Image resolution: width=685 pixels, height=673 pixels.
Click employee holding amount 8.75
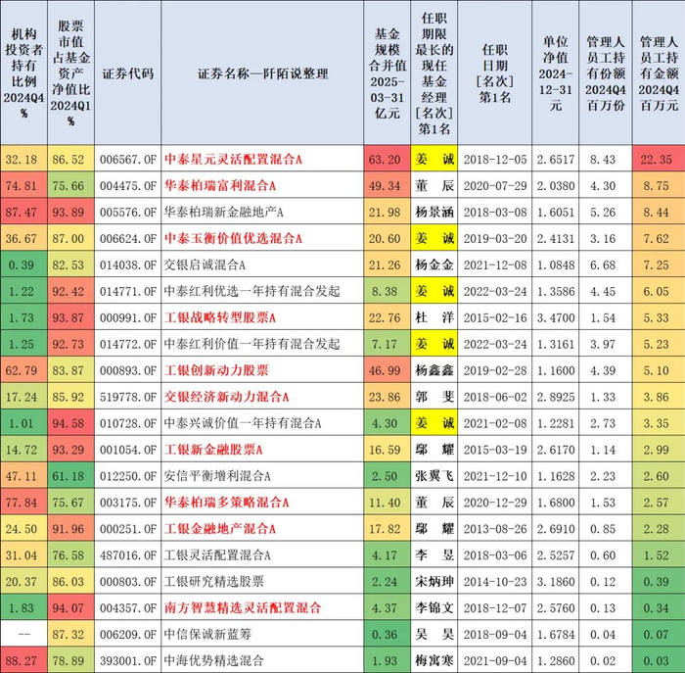[x=657, y=186]
